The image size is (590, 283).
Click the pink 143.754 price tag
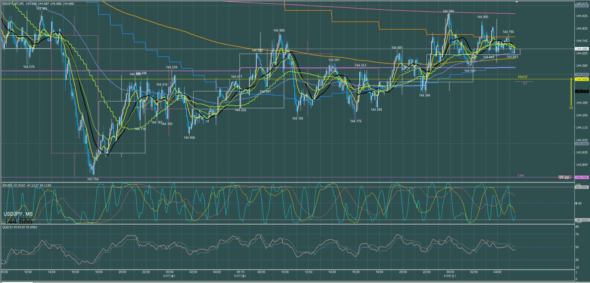[x=582, y=177]
